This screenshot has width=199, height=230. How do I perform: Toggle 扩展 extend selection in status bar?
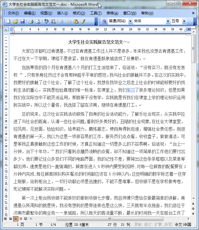coord(158,225)
